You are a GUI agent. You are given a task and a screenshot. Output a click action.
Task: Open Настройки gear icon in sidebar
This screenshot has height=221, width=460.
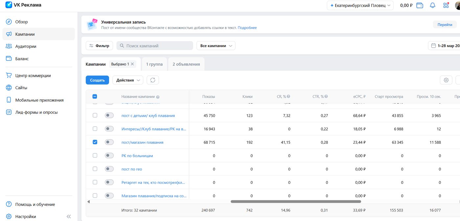tap(9, 216)
